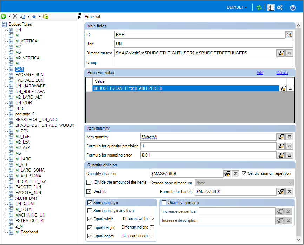Toggle Different width checkbox
The width and height of the screenshot is (304, 245).
coord(152,219)
